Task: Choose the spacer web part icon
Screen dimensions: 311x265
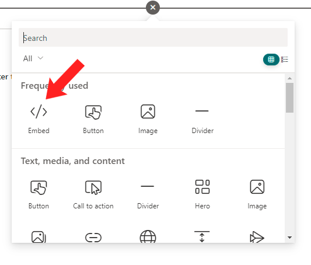Action: pos(202,236)
